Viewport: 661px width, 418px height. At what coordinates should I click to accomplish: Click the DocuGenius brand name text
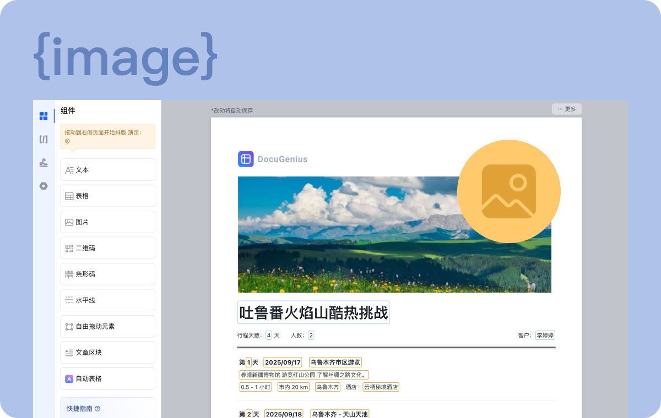[283, 159]
